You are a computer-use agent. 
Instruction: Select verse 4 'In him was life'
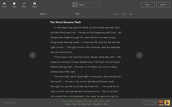90,42
